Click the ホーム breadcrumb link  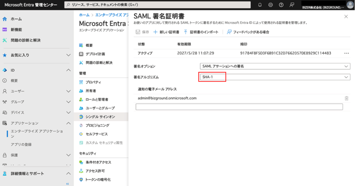[x=84, y=15]
